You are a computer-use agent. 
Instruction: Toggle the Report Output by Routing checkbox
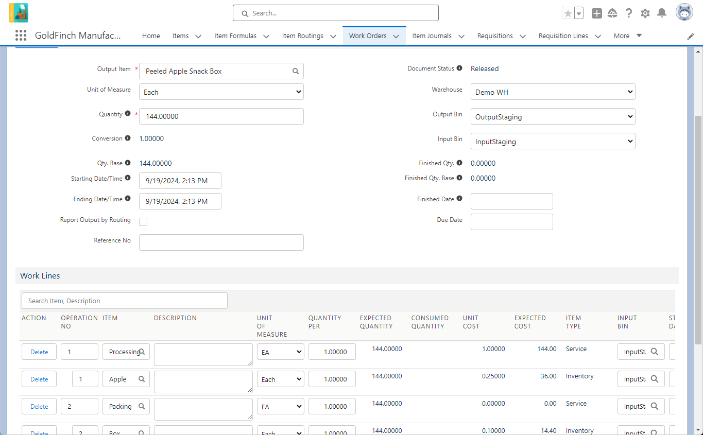coord(143,222)
